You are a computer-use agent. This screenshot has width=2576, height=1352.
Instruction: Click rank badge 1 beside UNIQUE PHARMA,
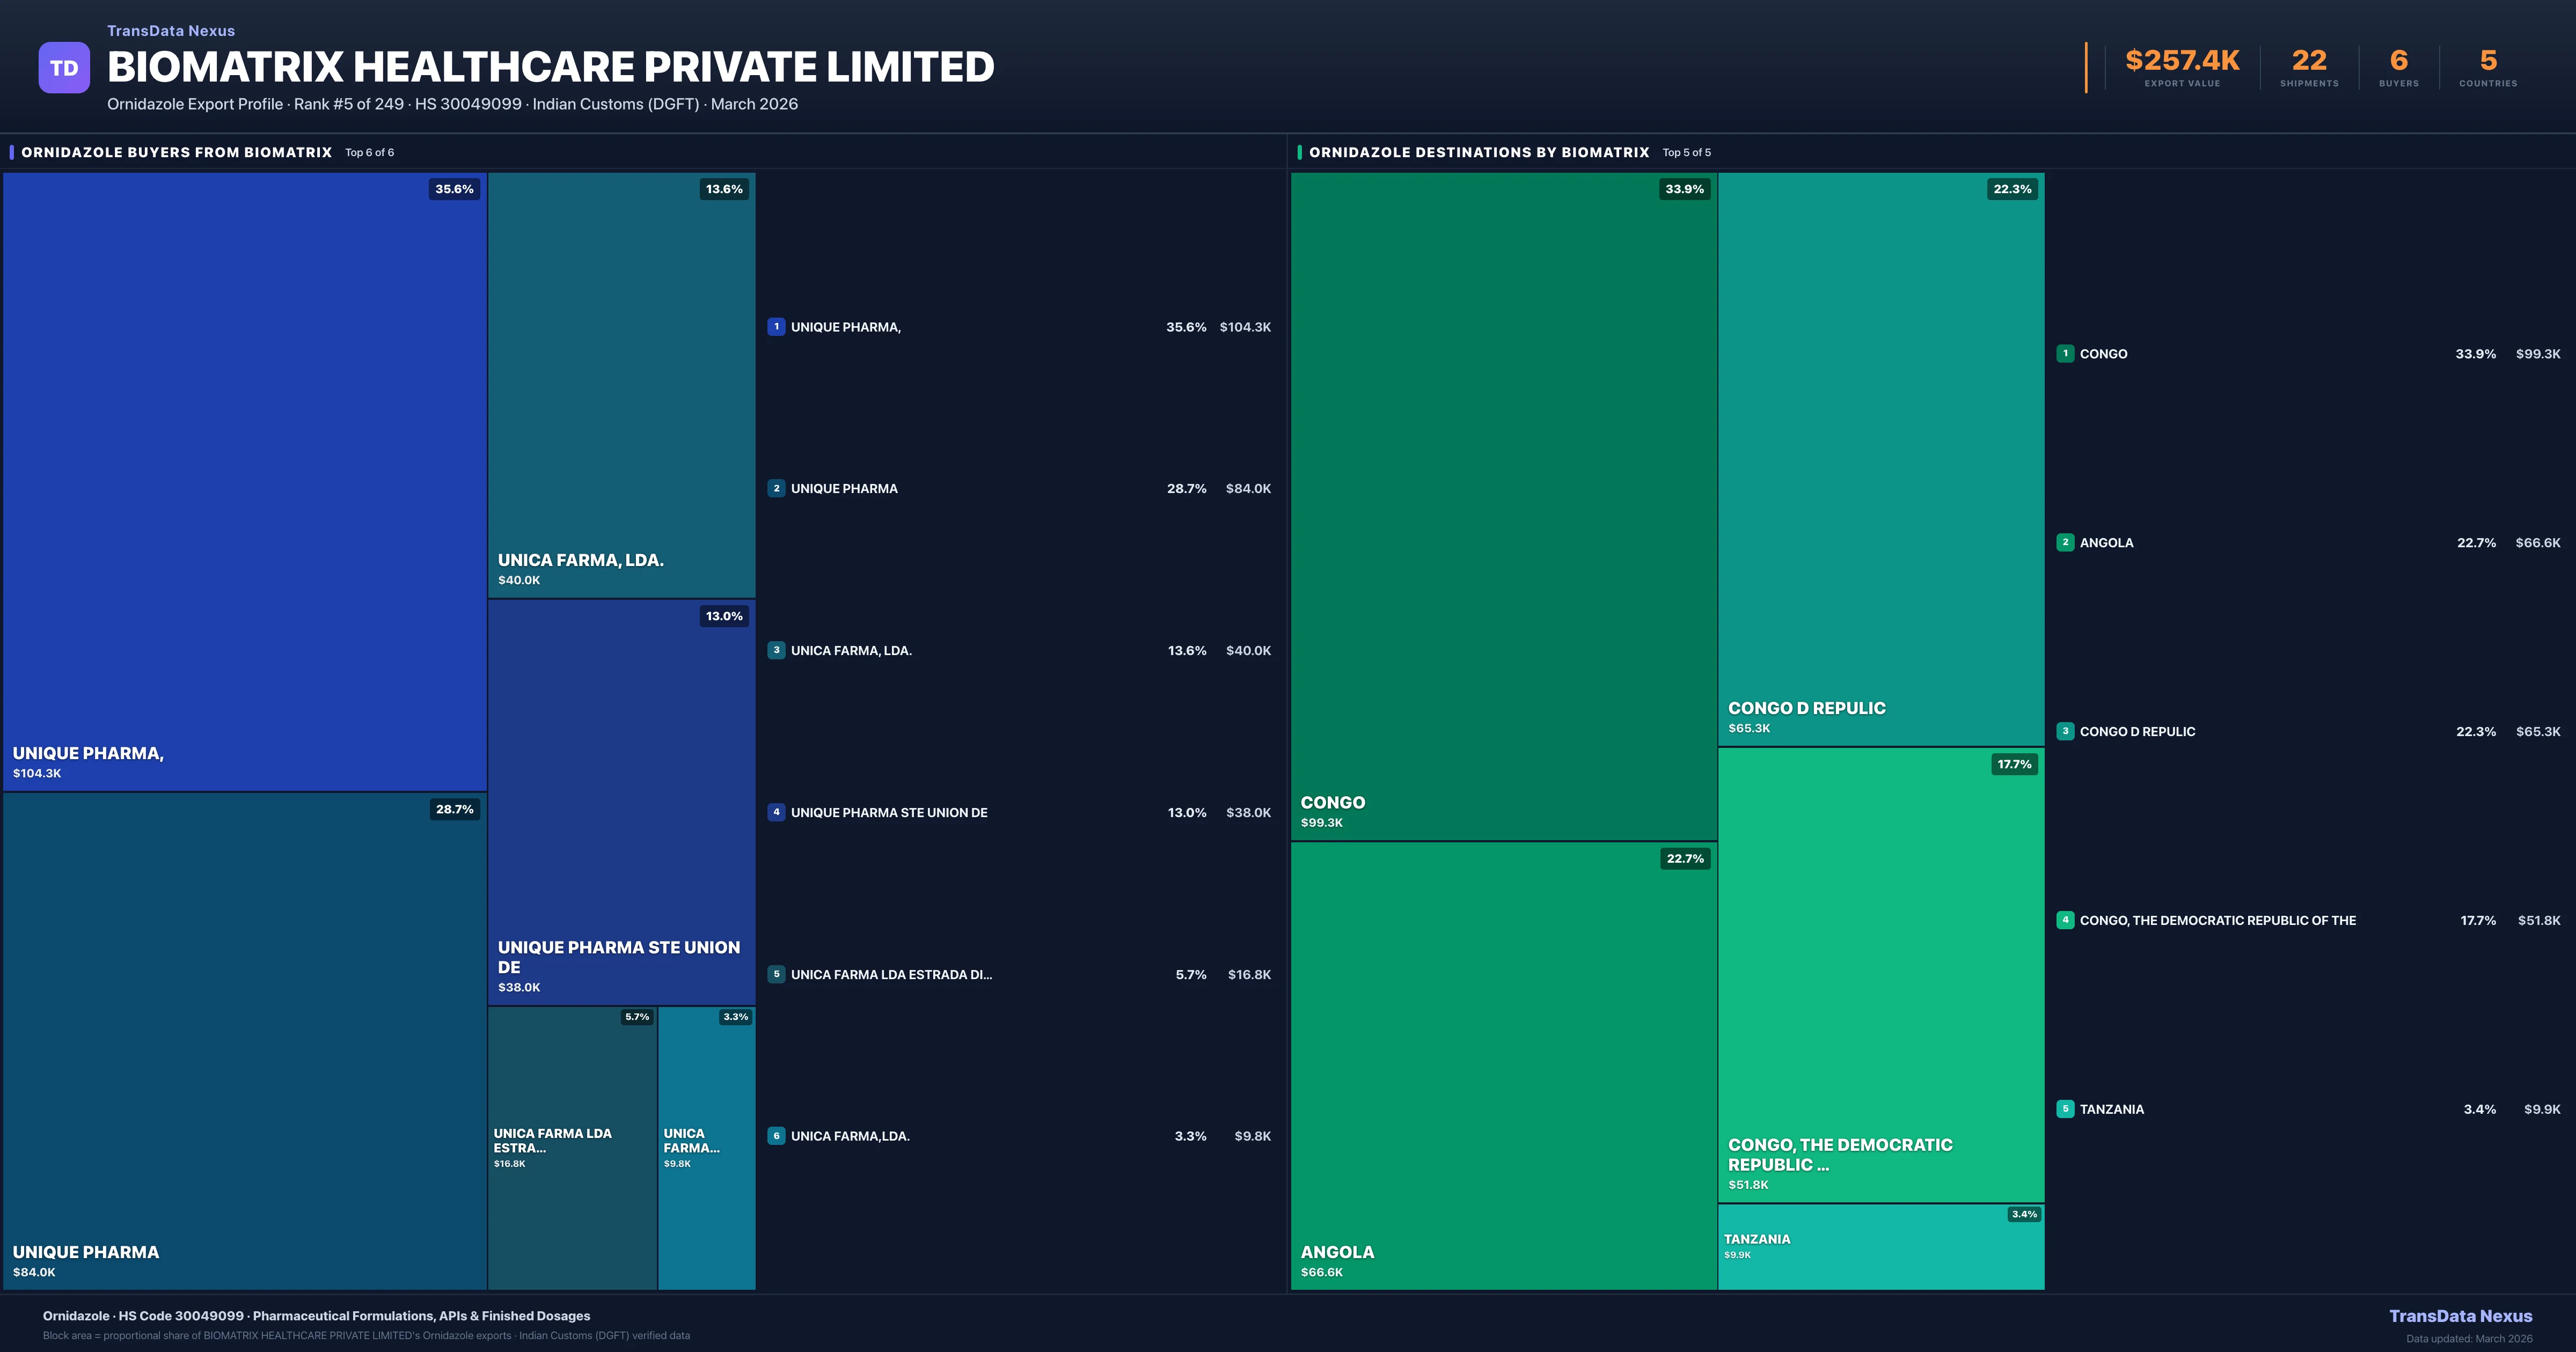coord(776,327)
